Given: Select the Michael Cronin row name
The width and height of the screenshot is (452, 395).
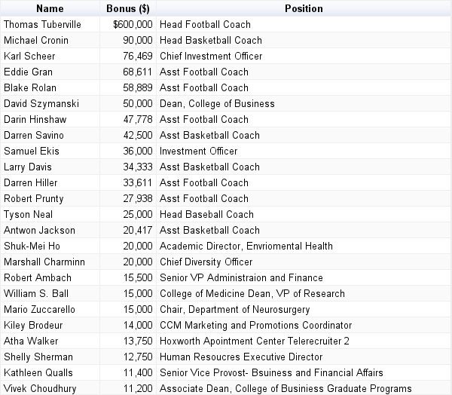Looking at the screenshot, I should pos(38,41).
